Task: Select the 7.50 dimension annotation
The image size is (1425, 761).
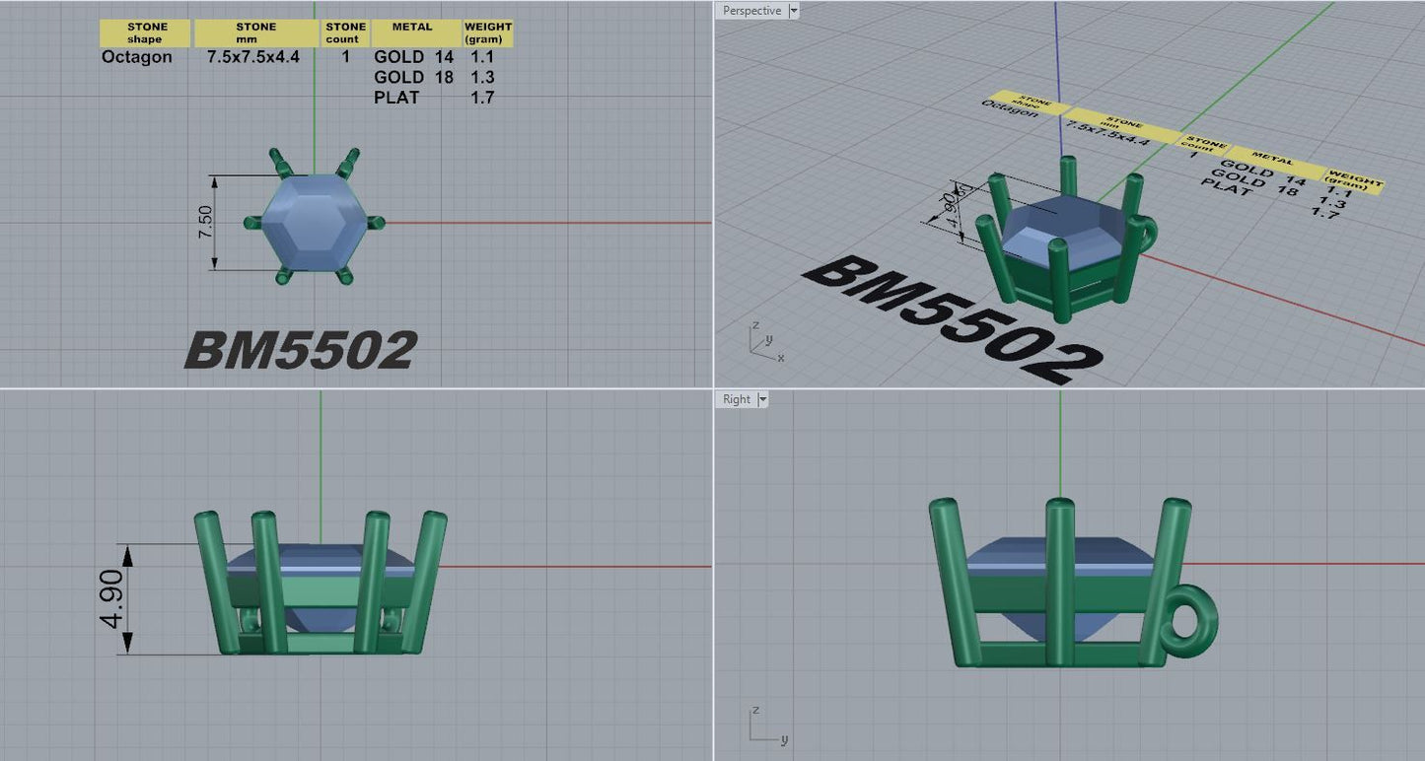Action: pyautogui.click(x=205, y=223)
